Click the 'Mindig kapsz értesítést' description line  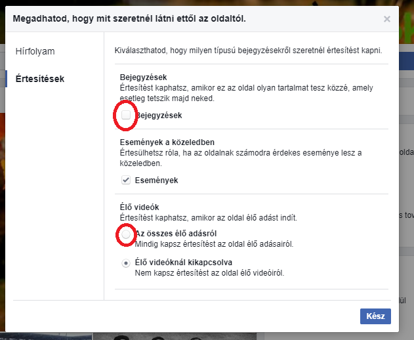(213, 244)
